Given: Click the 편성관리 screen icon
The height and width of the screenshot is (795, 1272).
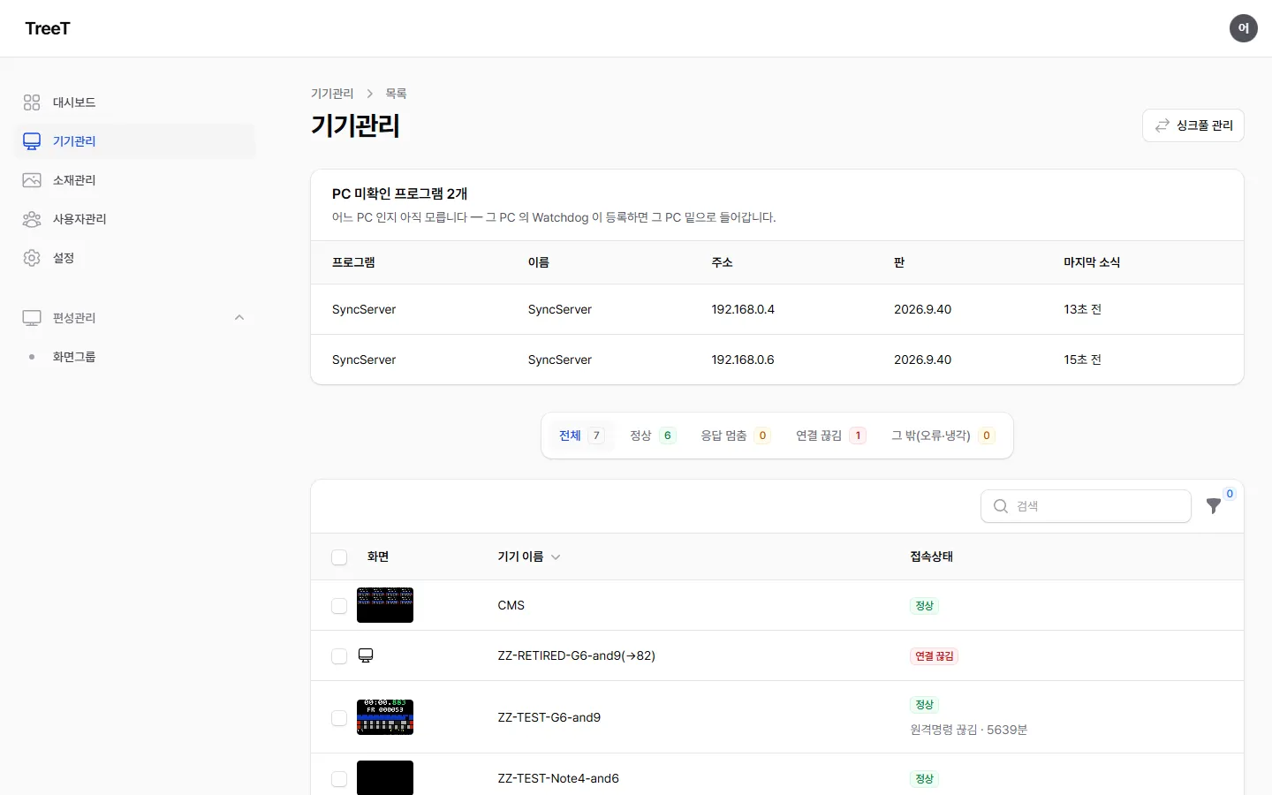Looking at the screenshot, I should tap(32, 318).
